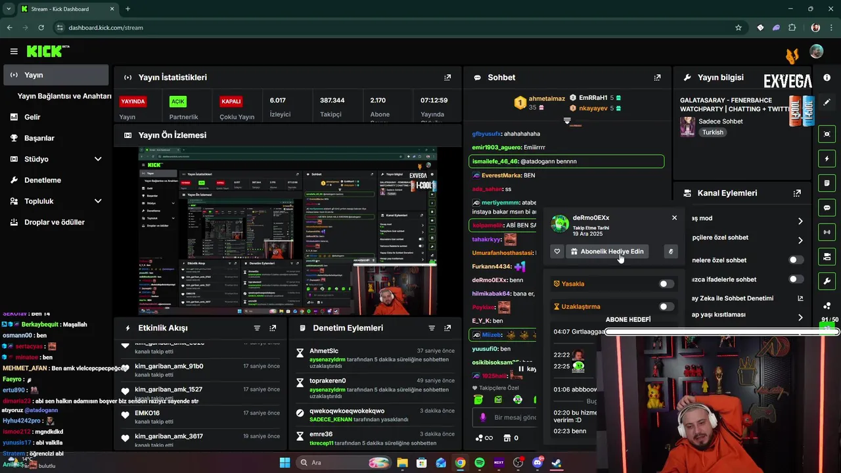Open the Etkinlik Akışı filter icon

(x=257, y=328)
